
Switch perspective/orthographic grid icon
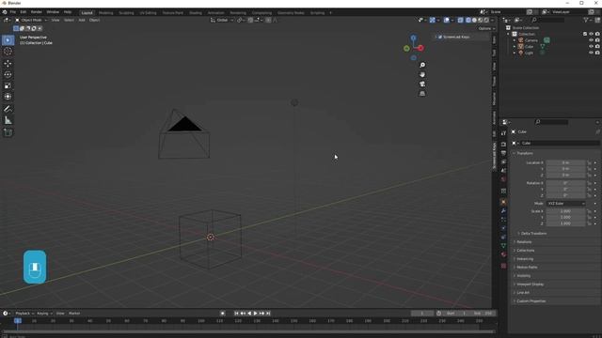point(422,94)
